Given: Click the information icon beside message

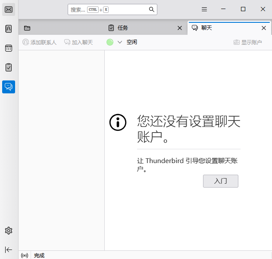Looking at the screenshot, I should [118, 123].
